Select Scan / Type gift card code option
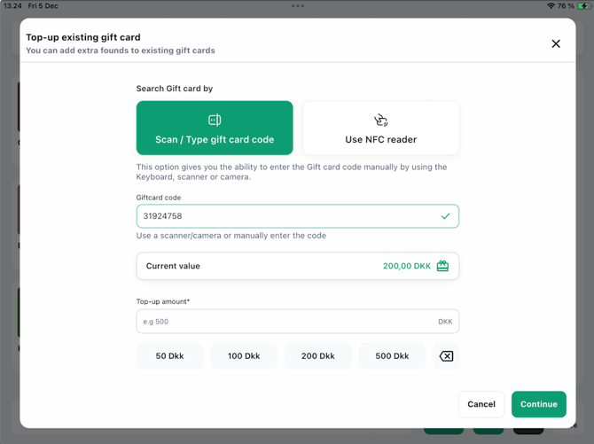594x444 pixels. pos(215,129)
